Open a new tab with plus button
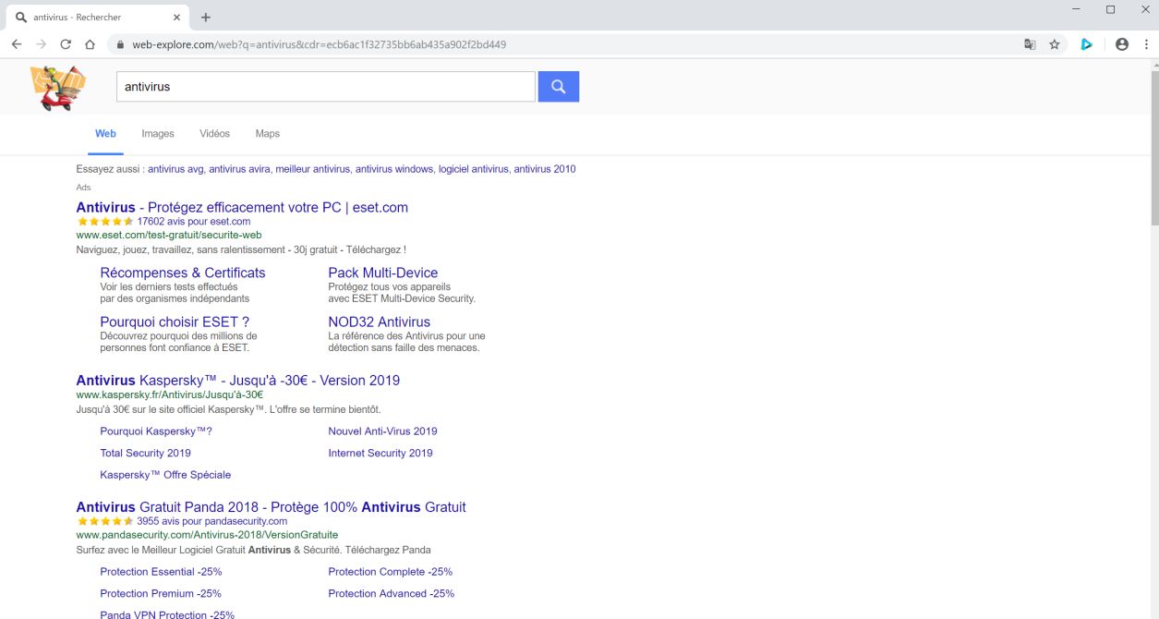The image size is (1159, 619). (206, 18)
